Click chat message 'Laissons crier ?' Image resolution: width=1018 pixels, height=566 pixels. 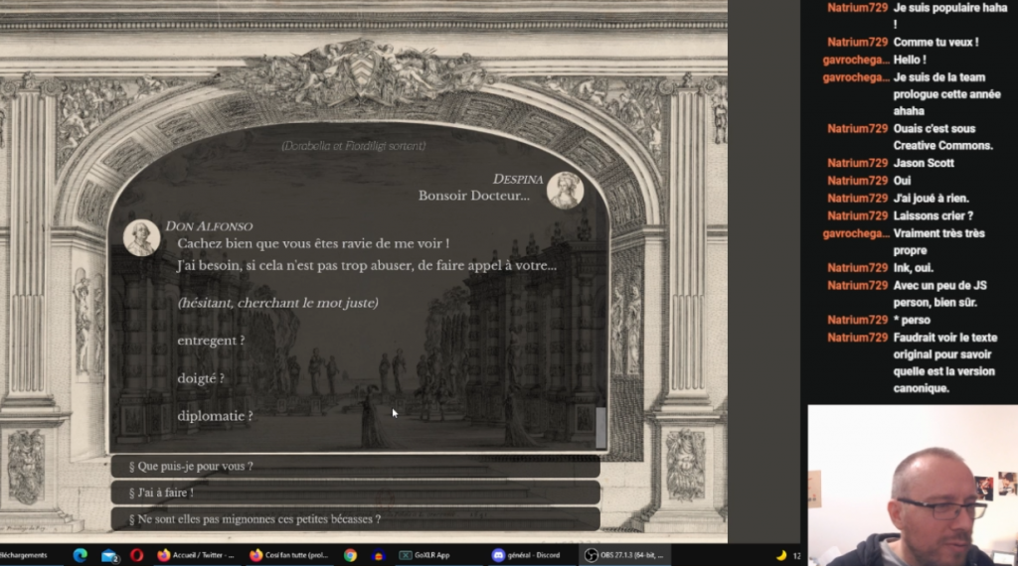point(933,215)
